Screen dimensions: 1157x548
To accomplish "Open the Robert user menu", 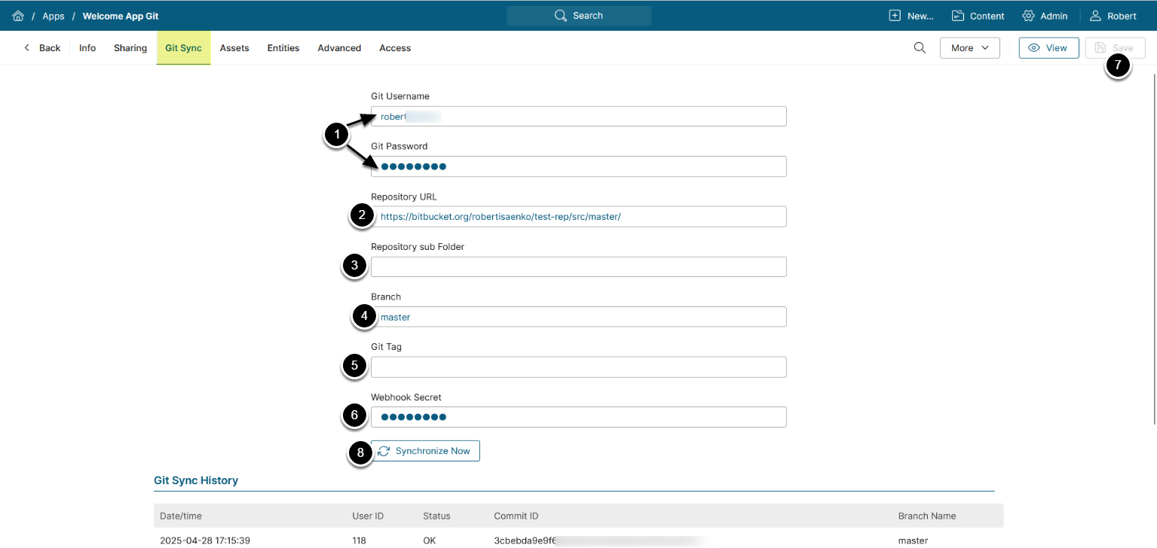I will point(1113,16).
